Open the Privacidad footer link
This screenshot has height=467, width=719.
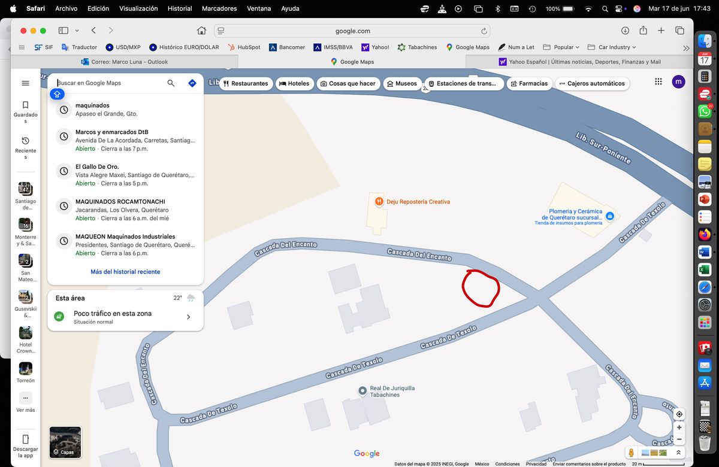tap(536, 464)
